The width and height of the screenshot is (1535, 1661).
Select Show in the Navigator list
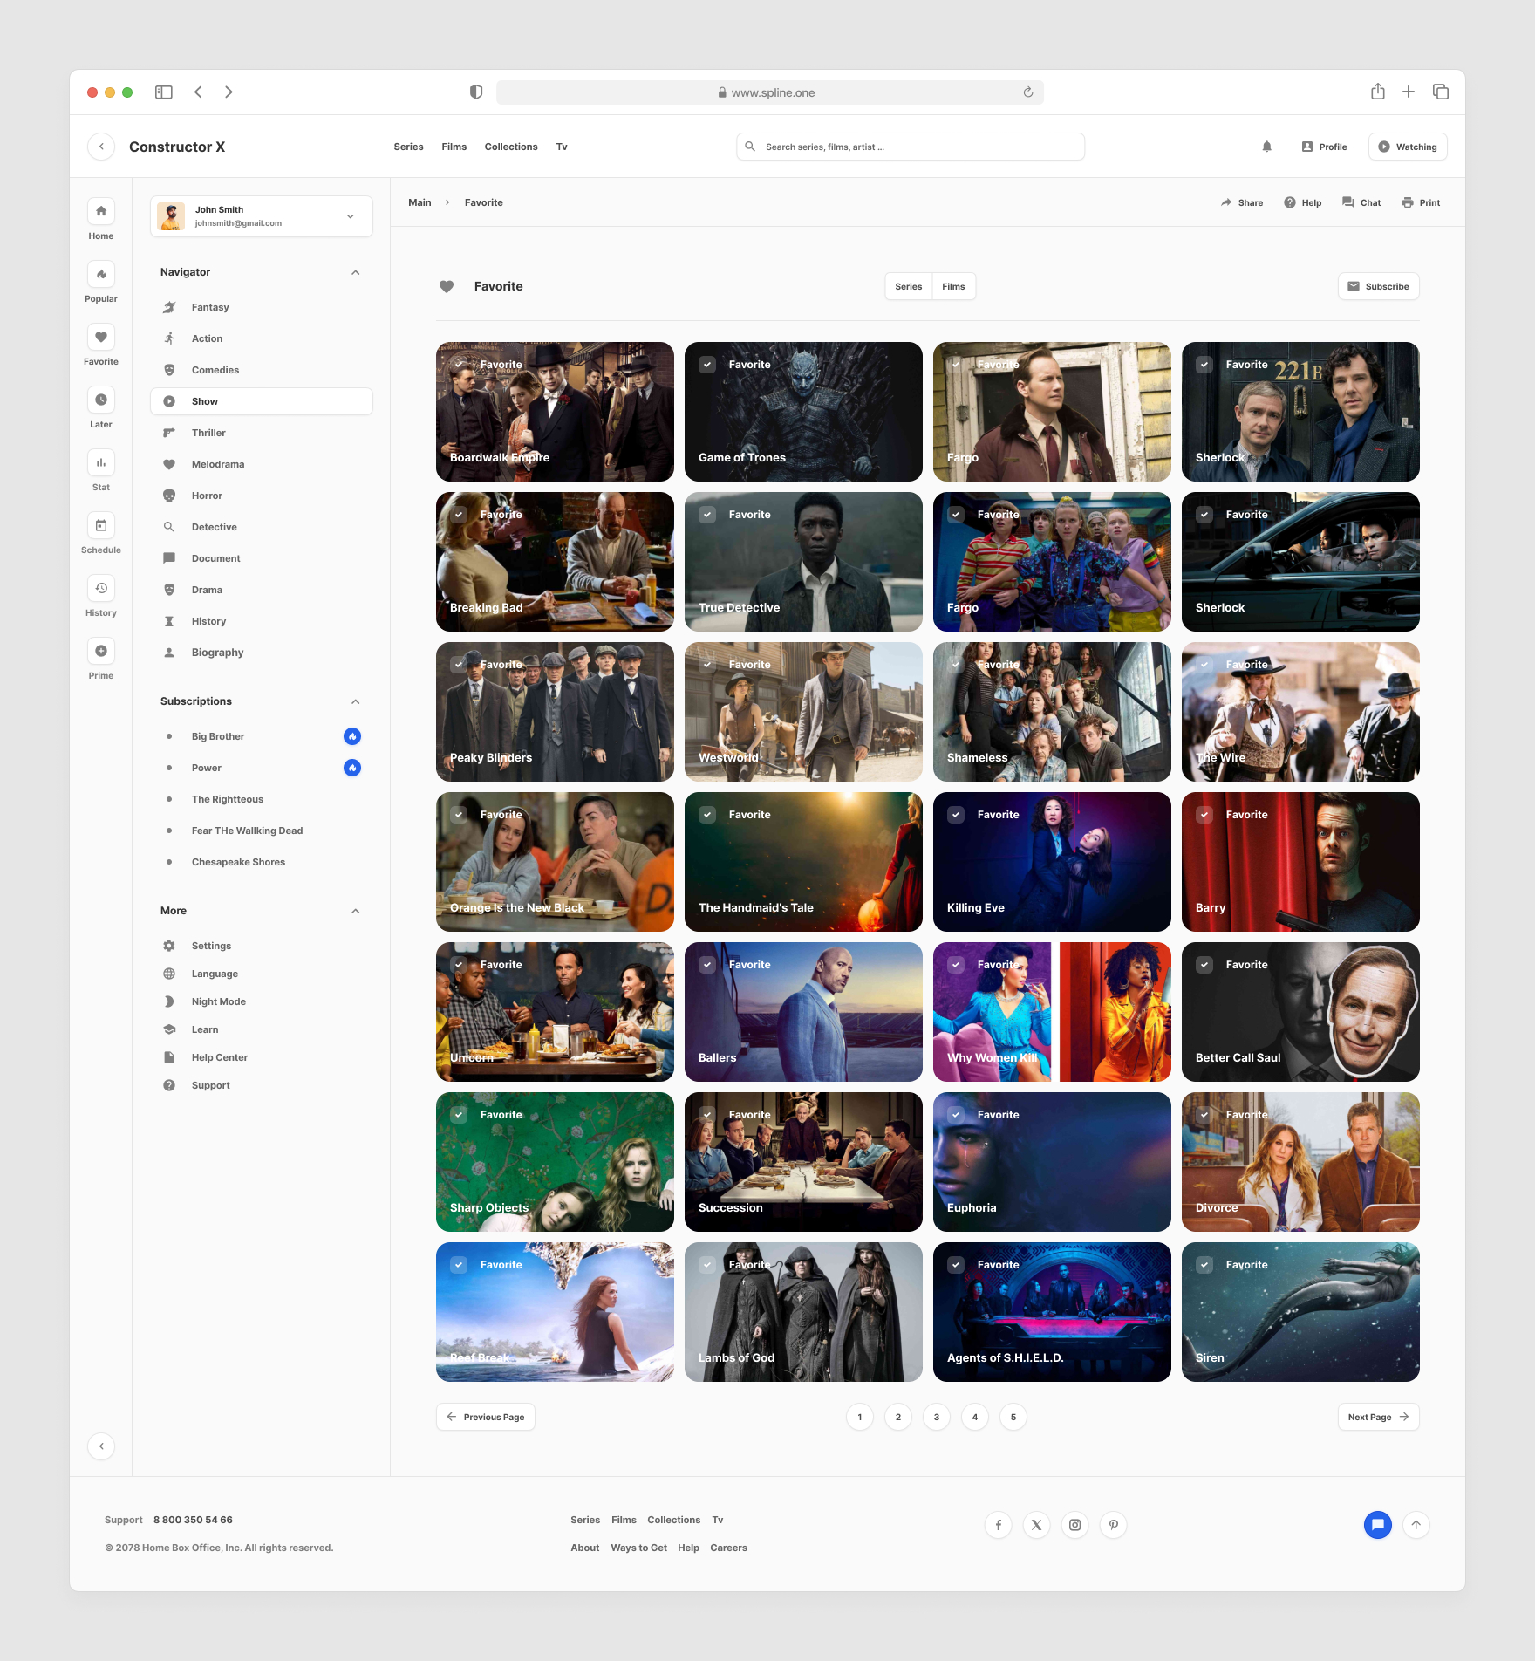coord(262,401)
